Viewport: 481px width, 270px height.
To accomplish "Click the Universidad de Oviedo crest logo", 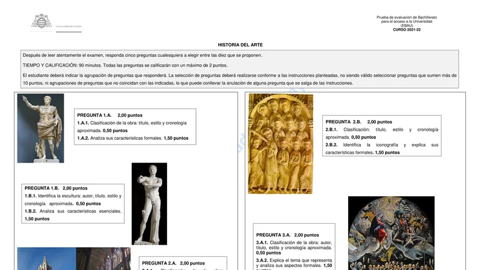I will tap(41, 22).
